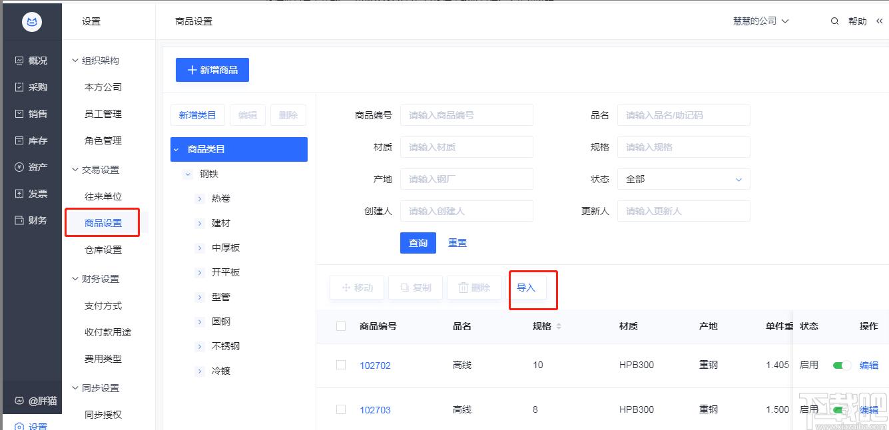Click the 重置 reset link
889x430 pixels.
457,243
